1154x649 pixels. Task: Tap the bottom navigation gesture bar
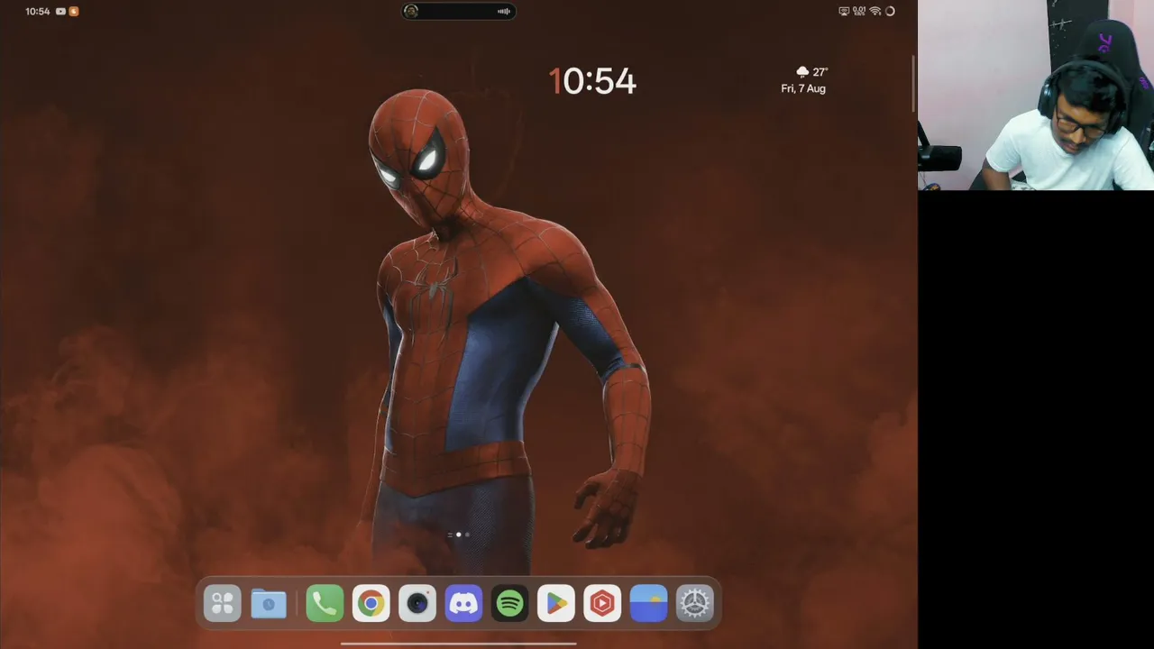459,644
